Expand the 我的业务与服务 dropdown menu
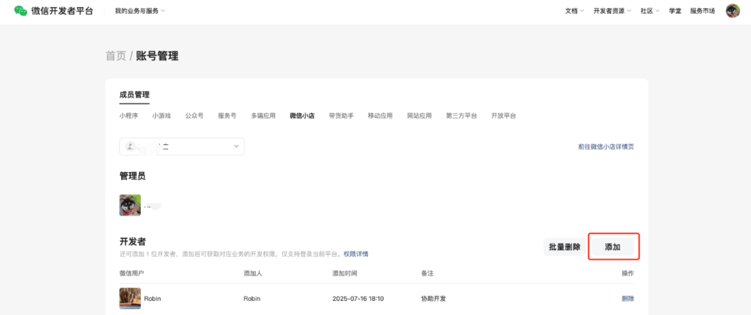 point(140,11)
